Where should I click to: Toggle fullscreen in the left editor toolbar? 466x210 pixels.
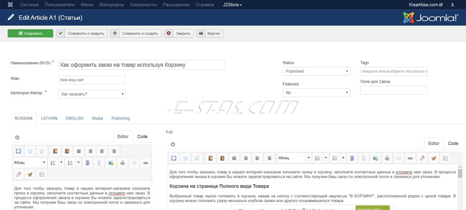click(17, 151)
